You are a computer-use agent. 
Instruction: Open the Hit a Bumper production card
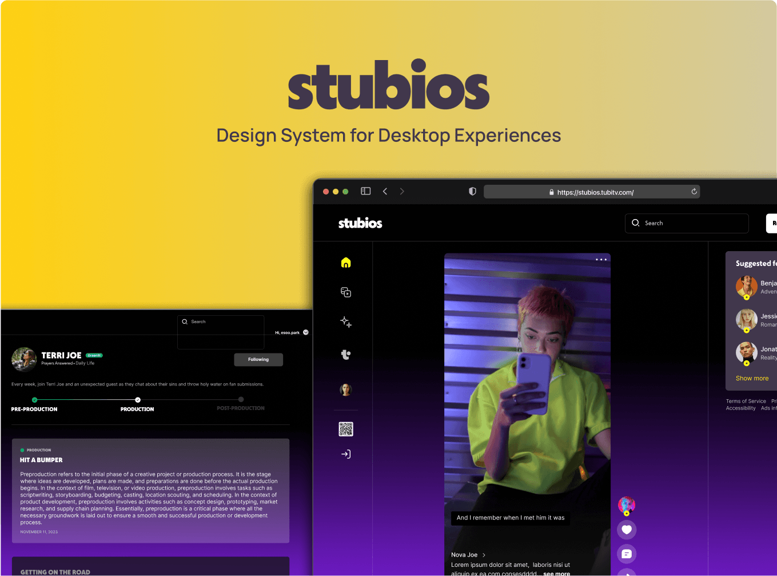tap(150, 491)
